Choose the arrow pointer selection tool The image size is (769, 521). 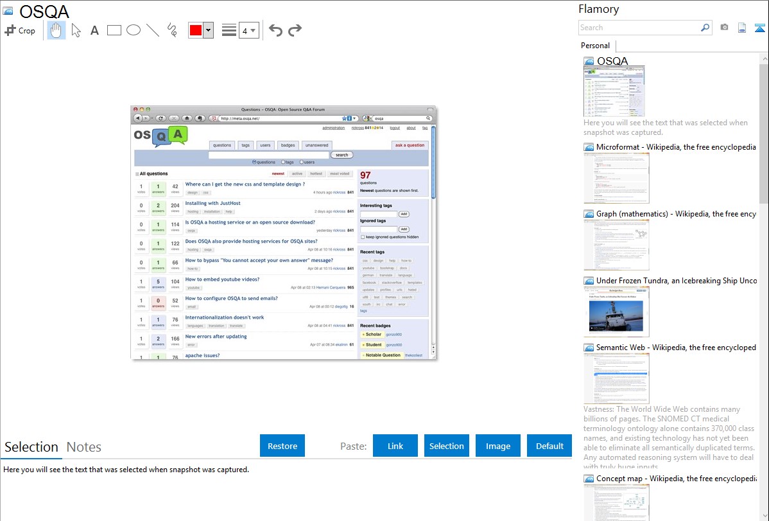(76, 30)
